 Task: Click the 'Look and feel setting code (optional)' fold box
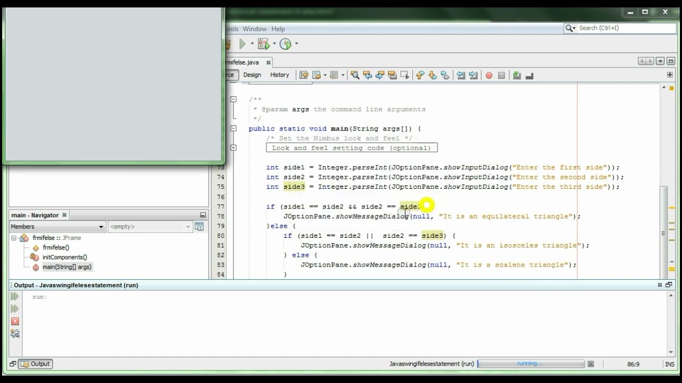pos(352,148)
